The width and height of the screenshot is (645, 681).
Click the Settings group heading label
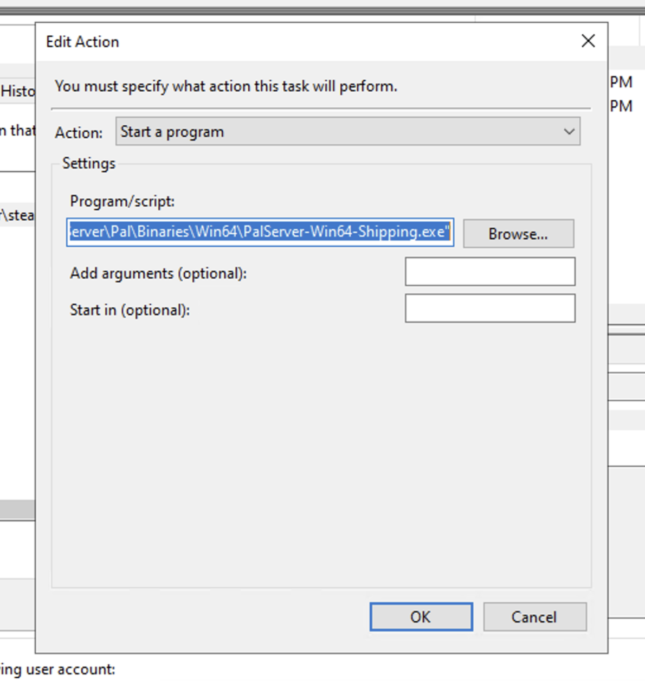88,163
